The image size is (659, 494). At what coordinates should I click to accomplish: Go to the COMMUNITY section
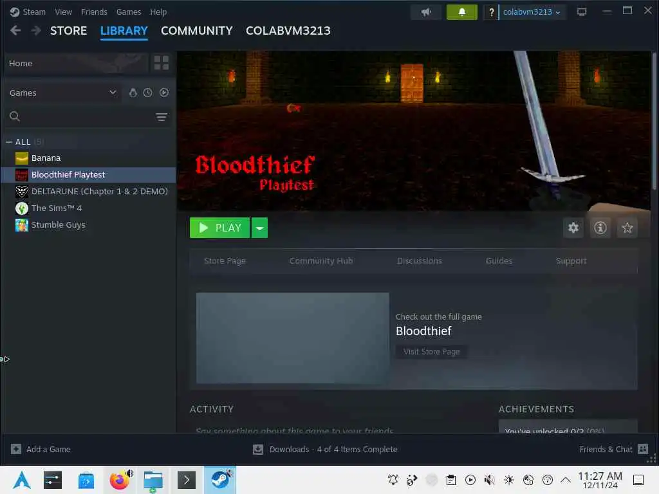[197, 31]
